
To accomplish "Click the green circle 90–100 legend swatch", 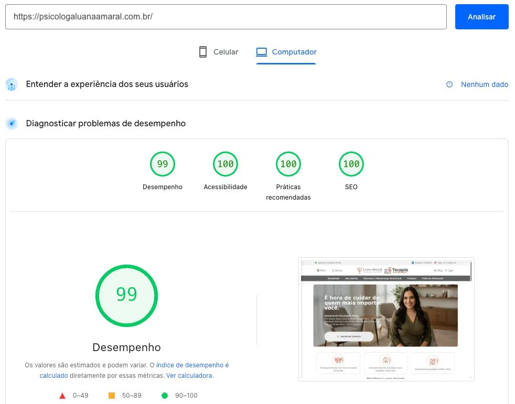I will coord(165,396).
